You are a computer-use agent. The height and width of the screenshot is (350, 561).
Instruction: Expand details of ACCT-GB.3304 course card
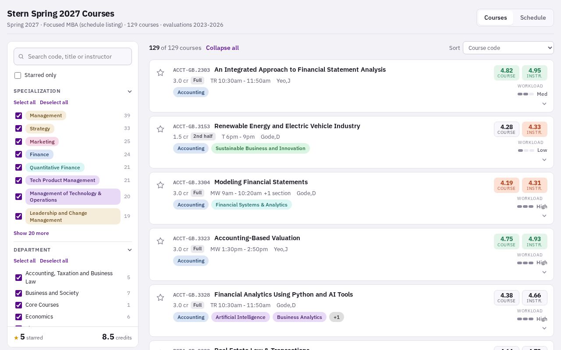[x=544, y=216]
